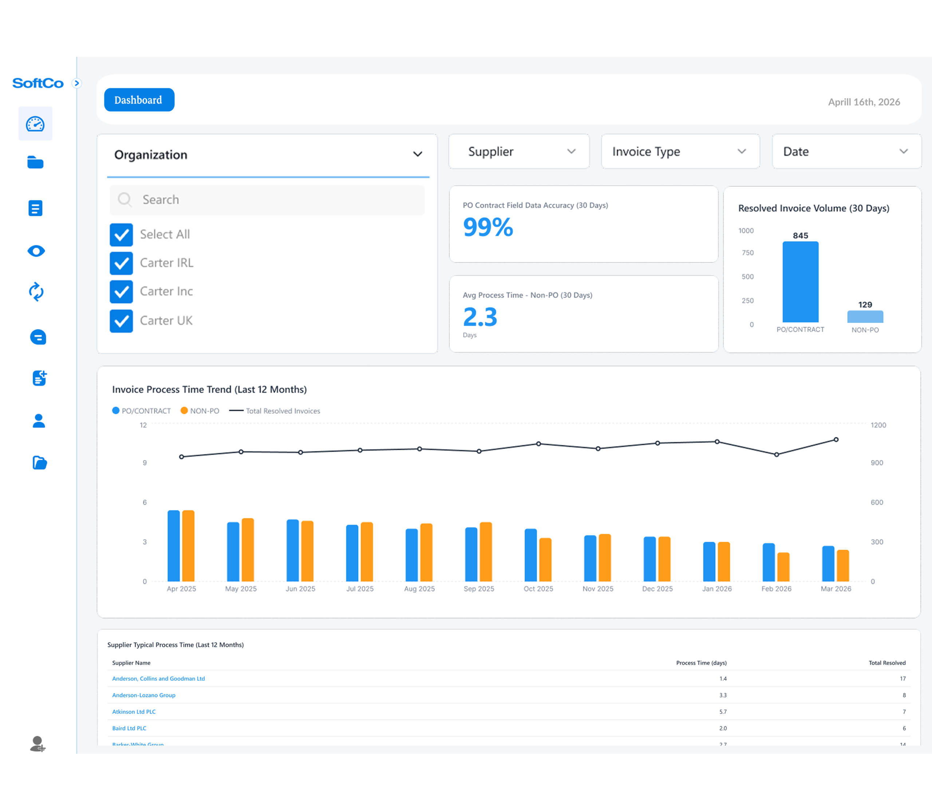Open the Dashboard speedometer icon
This screenshot has width=932, height=811.
[35, 123]
